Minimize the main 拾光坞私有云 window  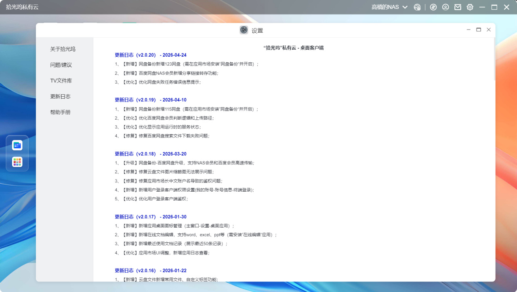(x=482, y=7)
